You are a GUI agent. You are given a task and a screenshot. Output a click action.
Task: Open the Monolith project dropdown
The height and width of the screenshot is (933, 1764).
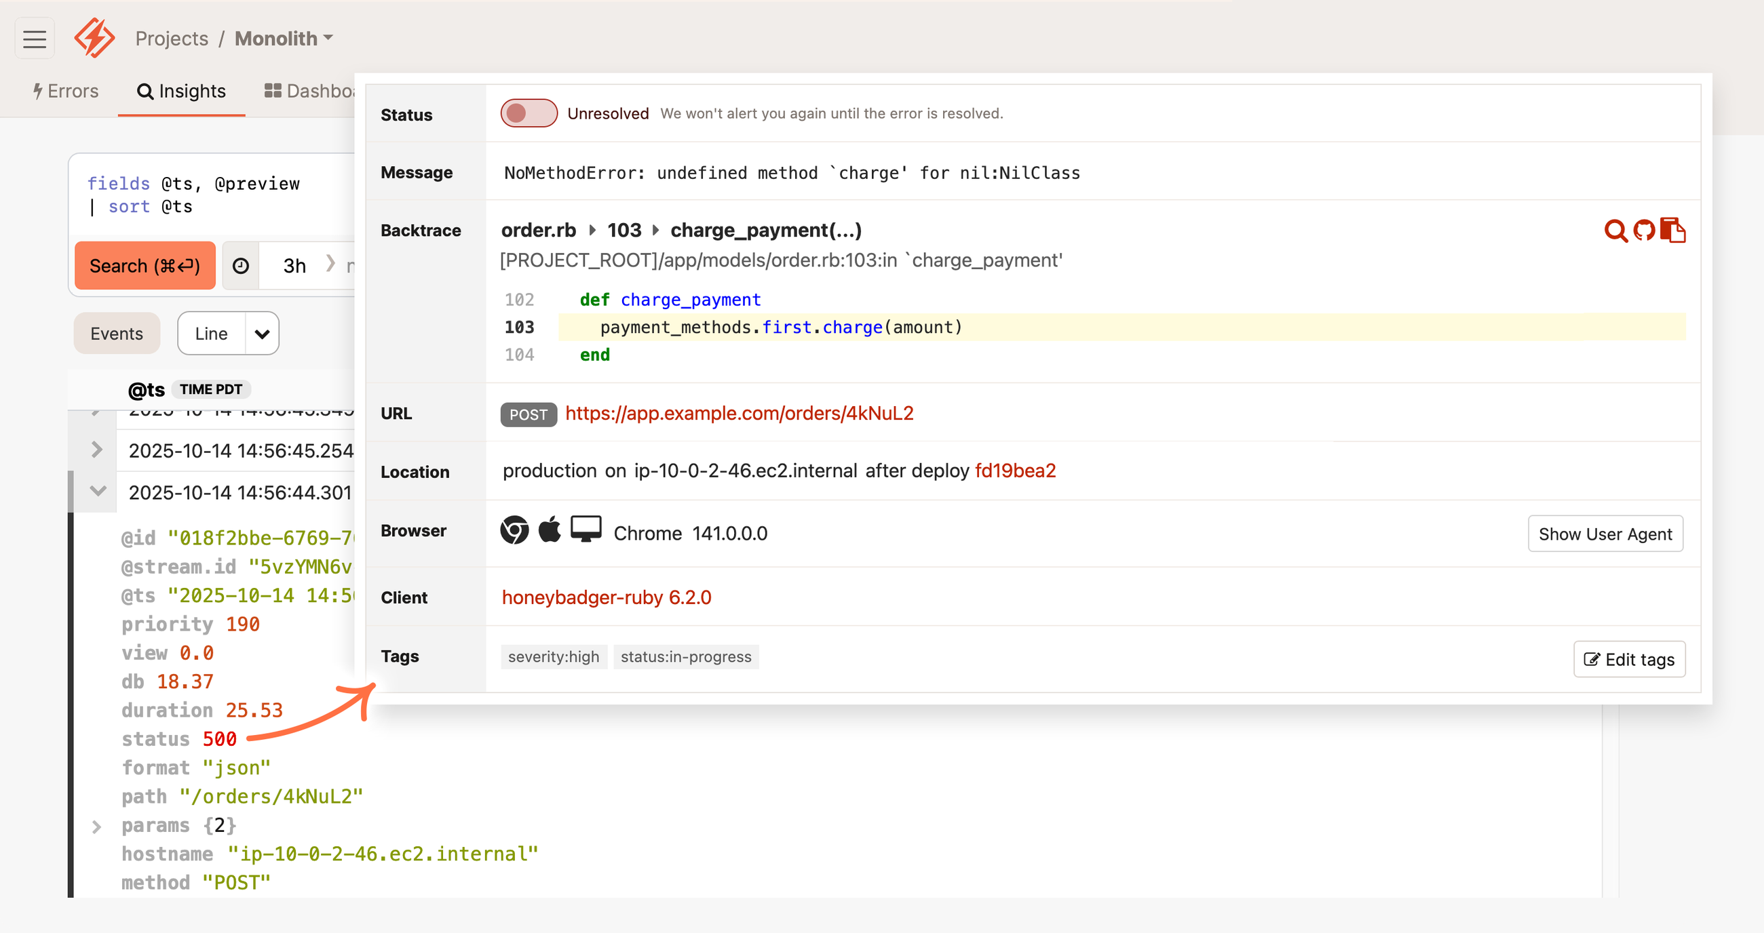282,39
